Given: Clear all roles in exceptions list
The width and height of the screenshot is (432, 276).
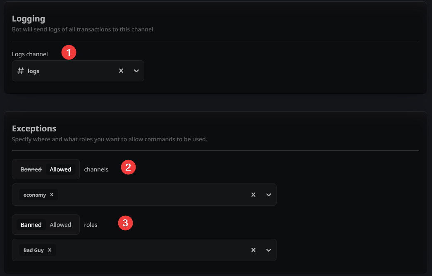Looking at the screenshot, I should pyautogui.click(x=253, y=250).
